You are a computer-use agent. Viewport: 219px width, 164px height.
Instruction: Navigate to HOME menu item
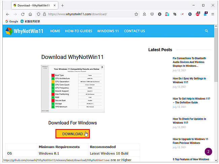(55, 31)
